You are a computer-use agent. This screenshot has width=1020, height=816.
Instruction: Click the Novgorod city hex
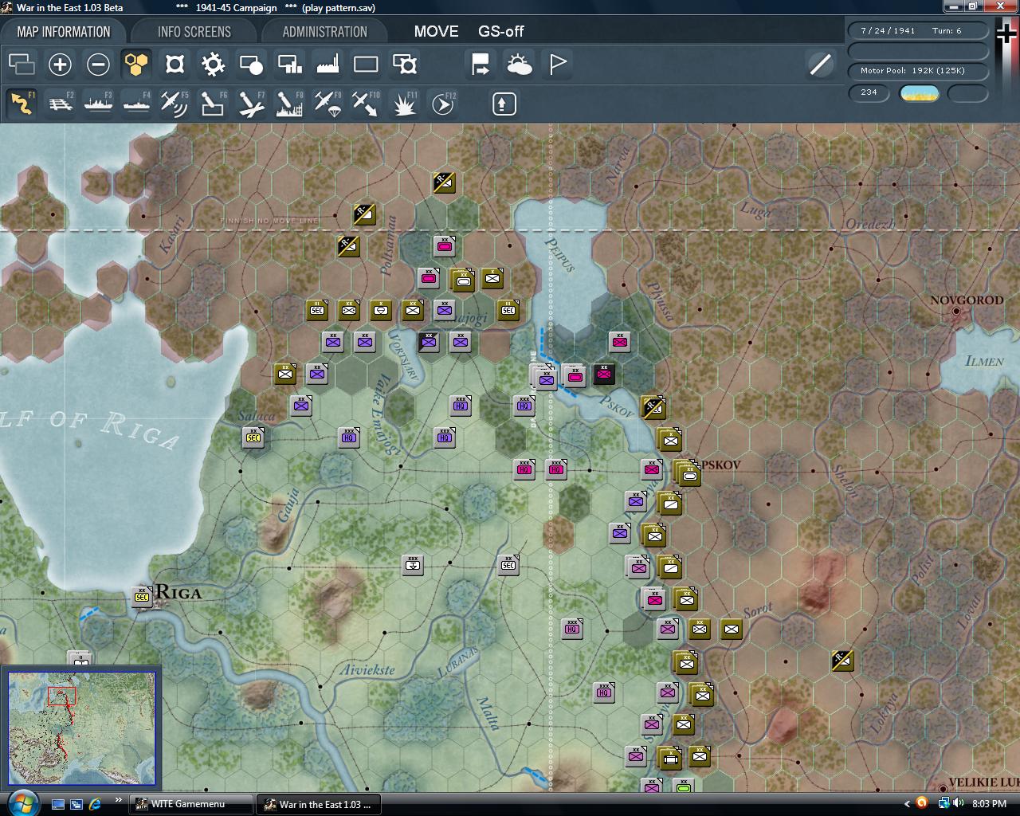pos(956,312)
